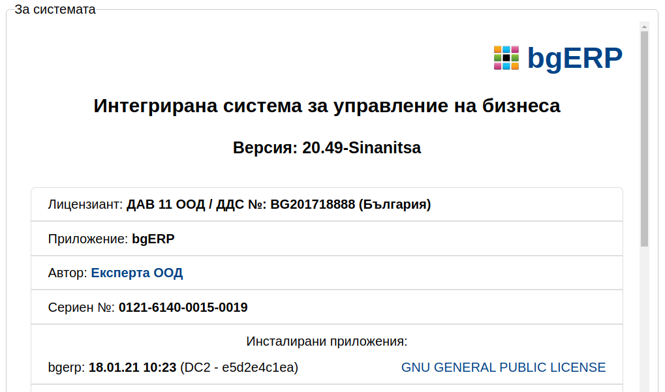Click the "Инсталирани приложения:" label
The image size is (665, 392).
[327, 342]
